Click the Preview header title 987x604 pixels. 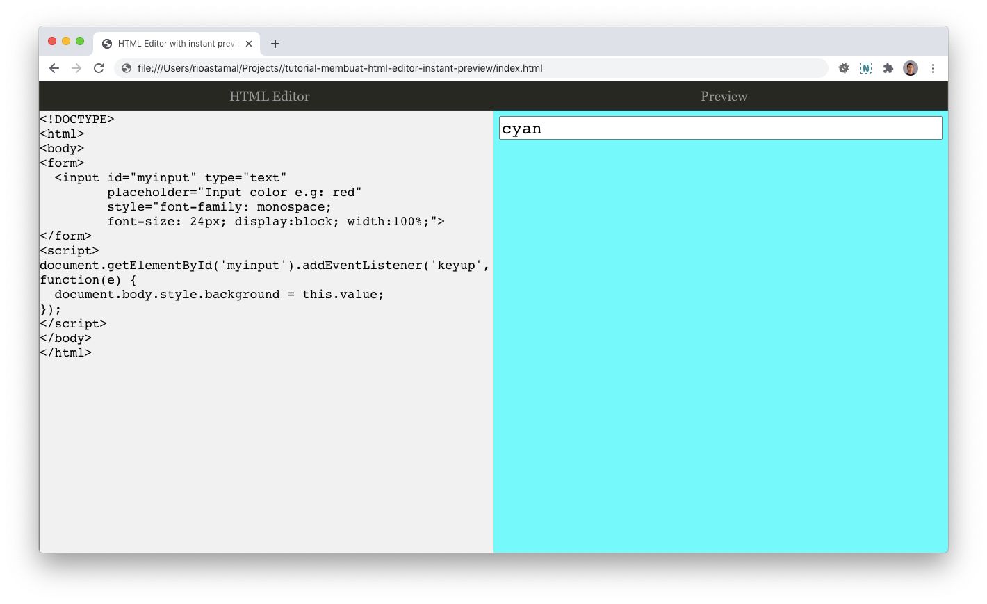click(724, 97)
